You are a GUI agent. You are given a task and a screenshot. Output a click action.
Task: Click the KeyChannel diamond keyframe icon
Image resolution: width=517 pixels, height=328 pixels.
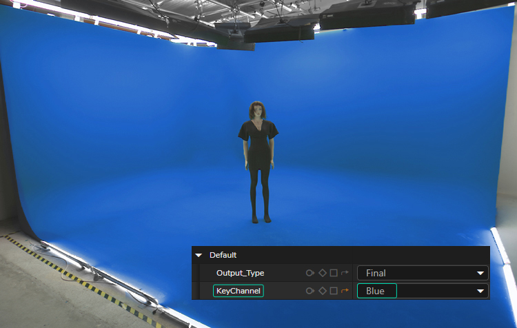coord(322,291)
